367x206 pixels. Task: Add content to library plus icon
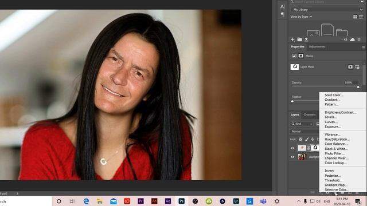[292, 39]
